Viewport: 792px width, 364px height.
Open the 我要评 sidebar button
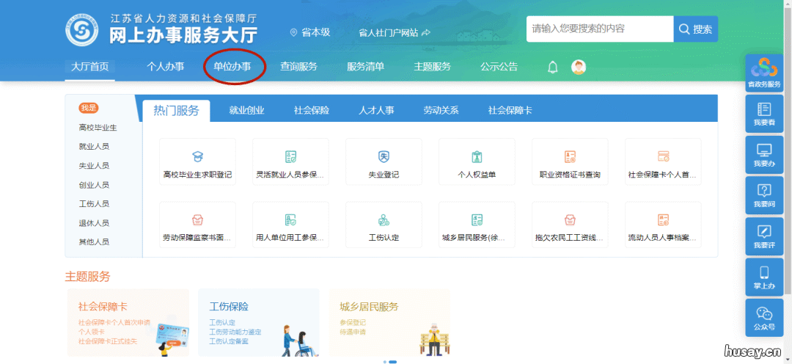click(764, 236)
